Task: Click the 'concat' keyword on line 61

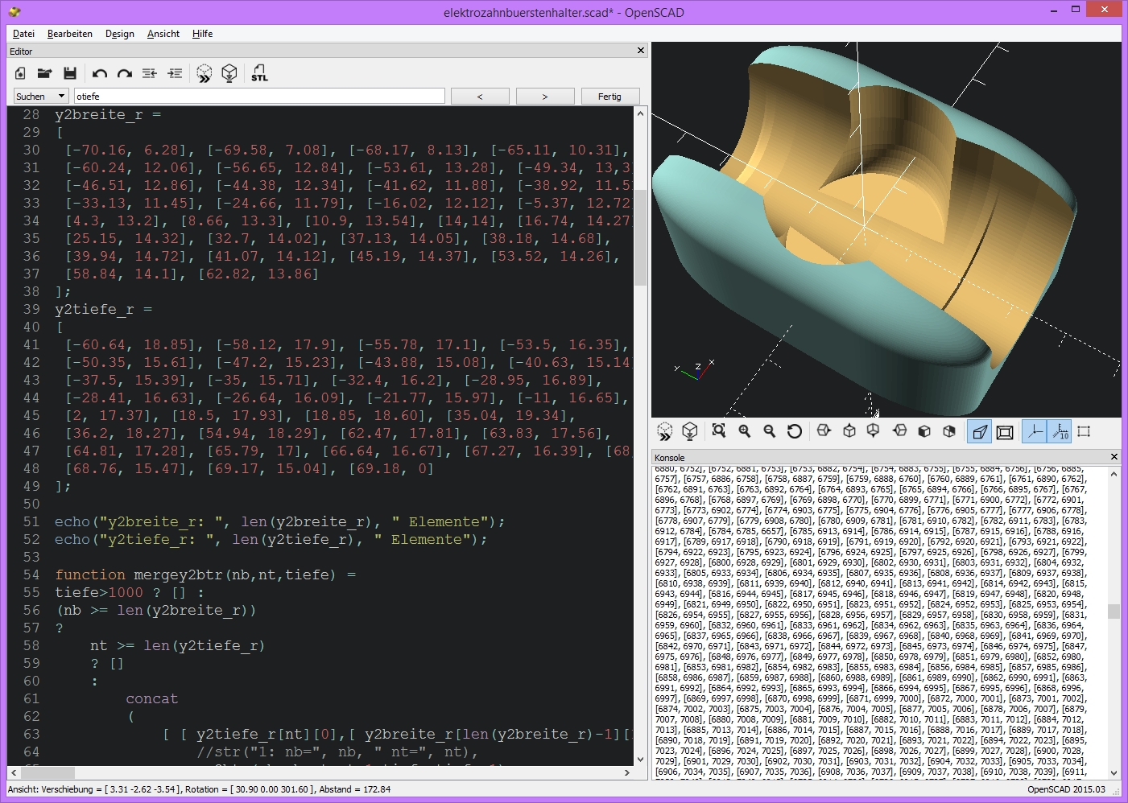Action: tap(152, 699)
